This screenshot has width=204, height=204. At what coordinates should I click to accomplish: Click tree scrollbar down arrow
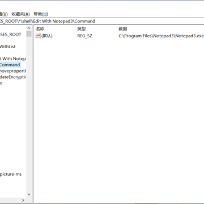point(29,194)
